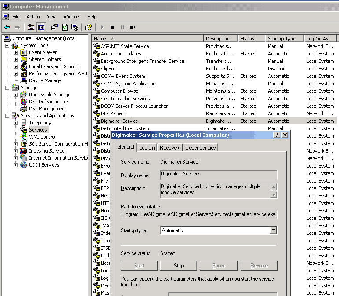Select the General tab
Image resolution: width=339 pixels, height=296 pixels.
[x=126, y=147]
